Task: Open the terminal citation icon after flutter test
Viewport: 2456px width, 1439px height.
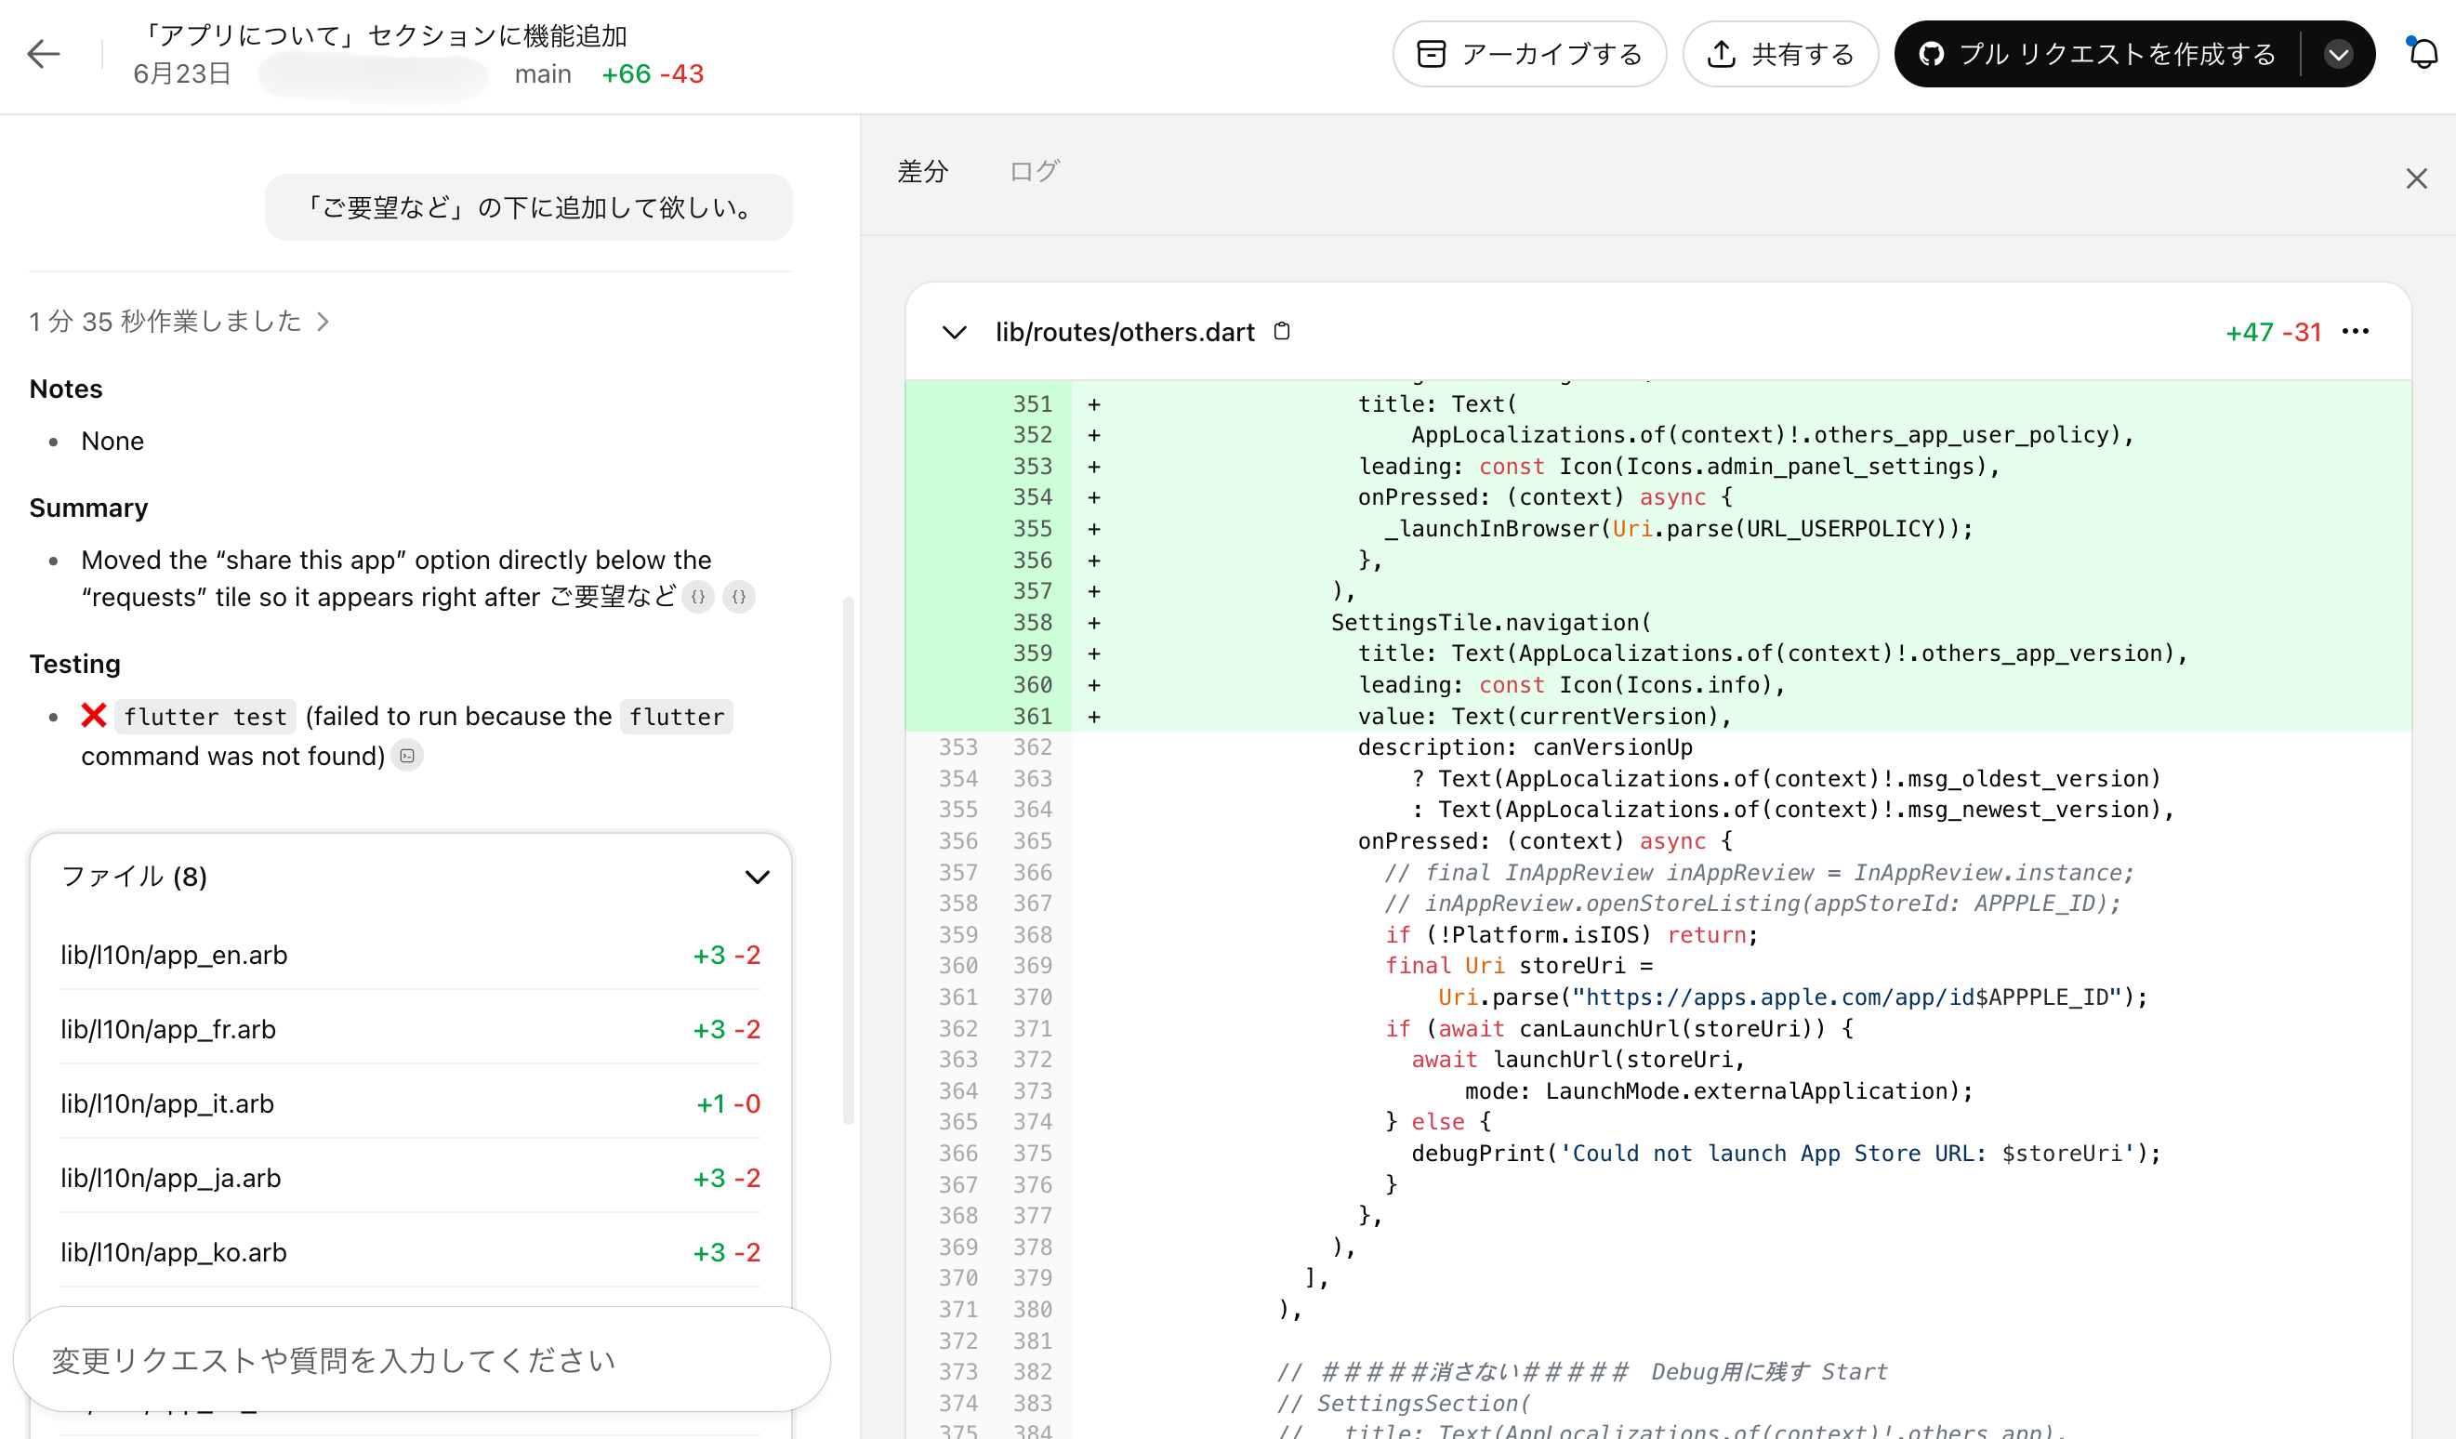Action: (407, 756)
